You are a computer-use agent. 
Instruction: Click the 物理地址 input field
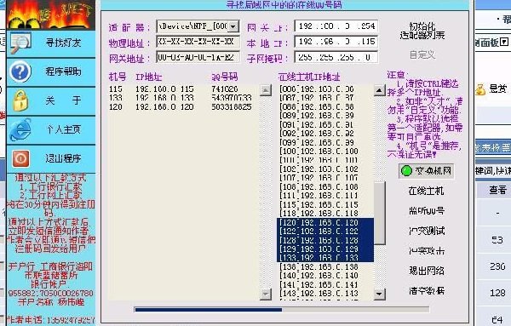pyautogui.click(x=198, y=42)
